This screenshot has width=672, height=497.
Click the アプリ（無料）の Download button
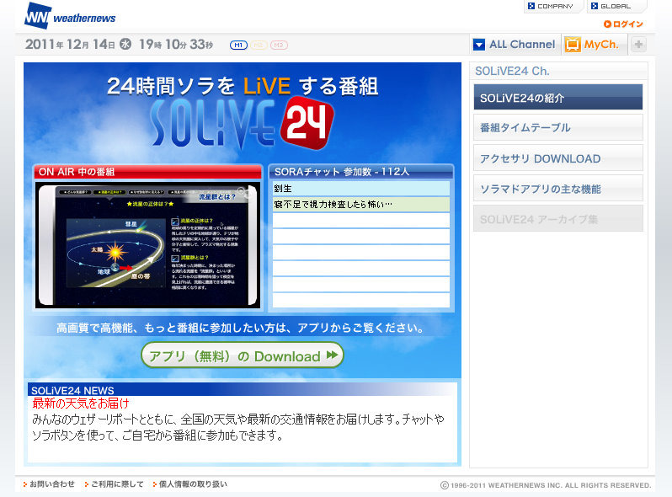[x=243, y=355]
